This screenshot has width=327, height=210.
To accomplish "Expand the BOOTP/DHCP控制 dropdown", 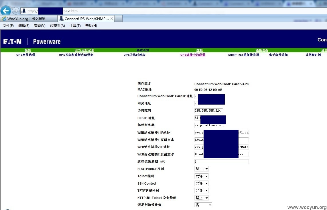I will (x=202, y=169).
